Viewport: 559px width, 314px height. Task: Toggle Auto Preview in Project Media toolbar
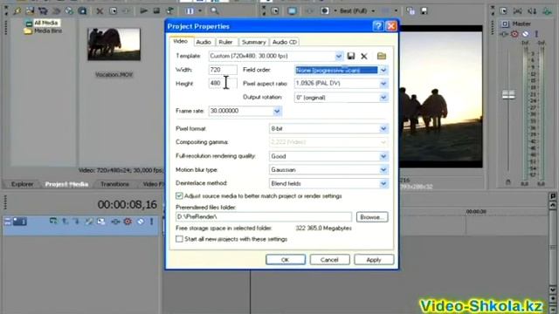(x=169, y=11)
